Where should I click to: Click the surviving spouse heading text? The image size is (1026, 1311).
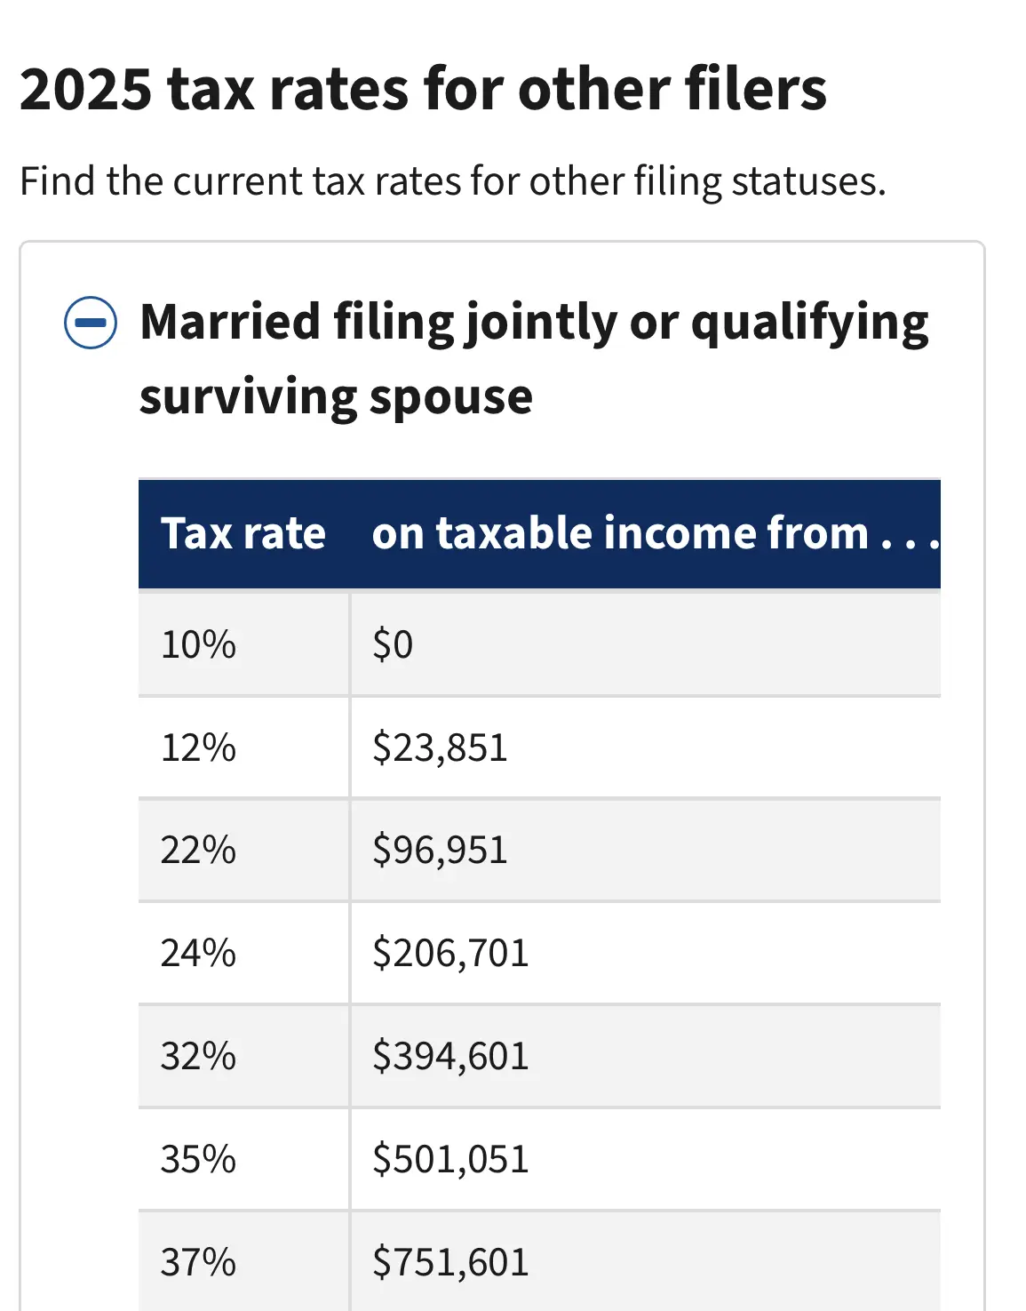pos(336,397)
